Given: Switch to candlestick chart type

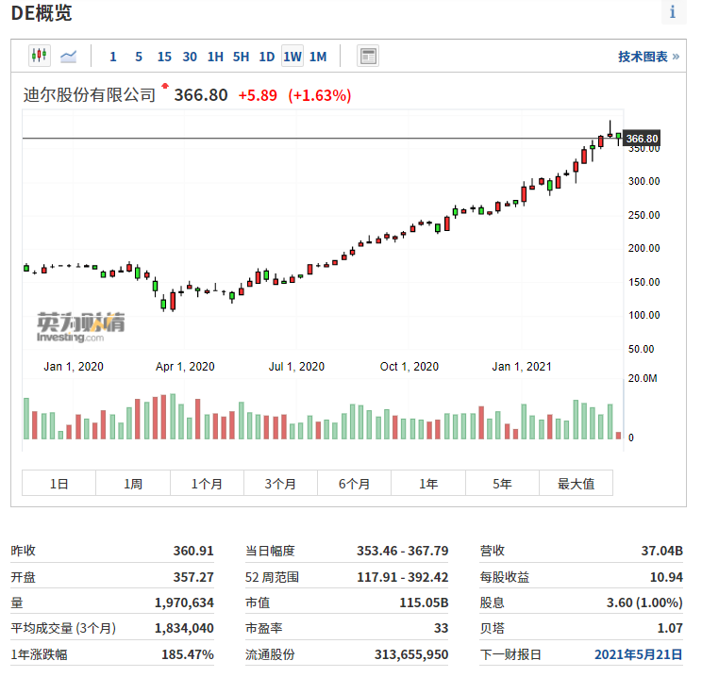Looking at the screenshot, I should coord(40,56).
